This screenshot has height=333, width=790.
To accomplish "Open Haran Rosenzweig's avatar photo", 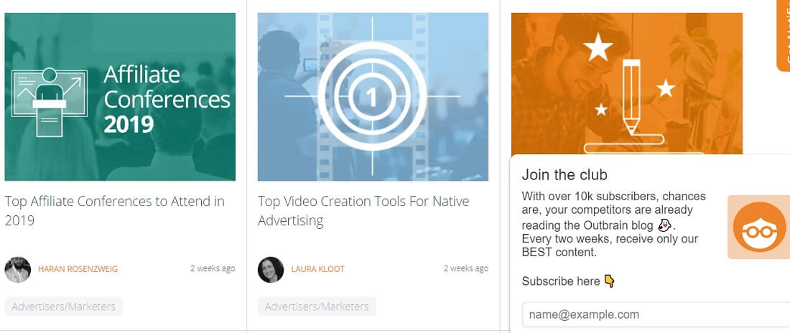I will coord(17,269).
